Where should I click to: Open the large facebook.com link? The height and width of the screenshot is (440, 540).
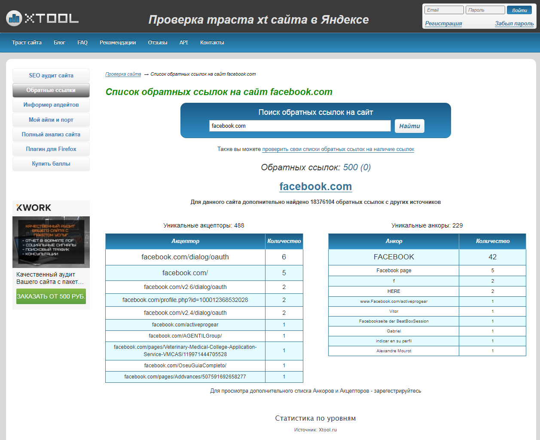point(316,186)
